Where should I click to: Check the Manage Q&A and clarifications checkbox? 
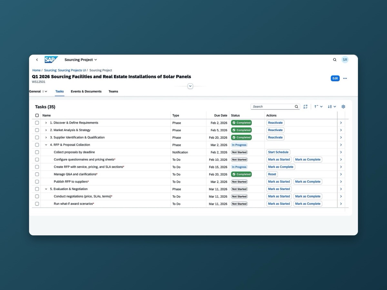37,174
